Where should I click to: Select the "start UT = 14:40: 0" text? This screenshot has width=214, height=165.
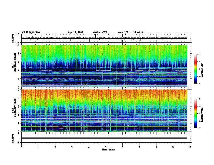[x=131, y=32]
